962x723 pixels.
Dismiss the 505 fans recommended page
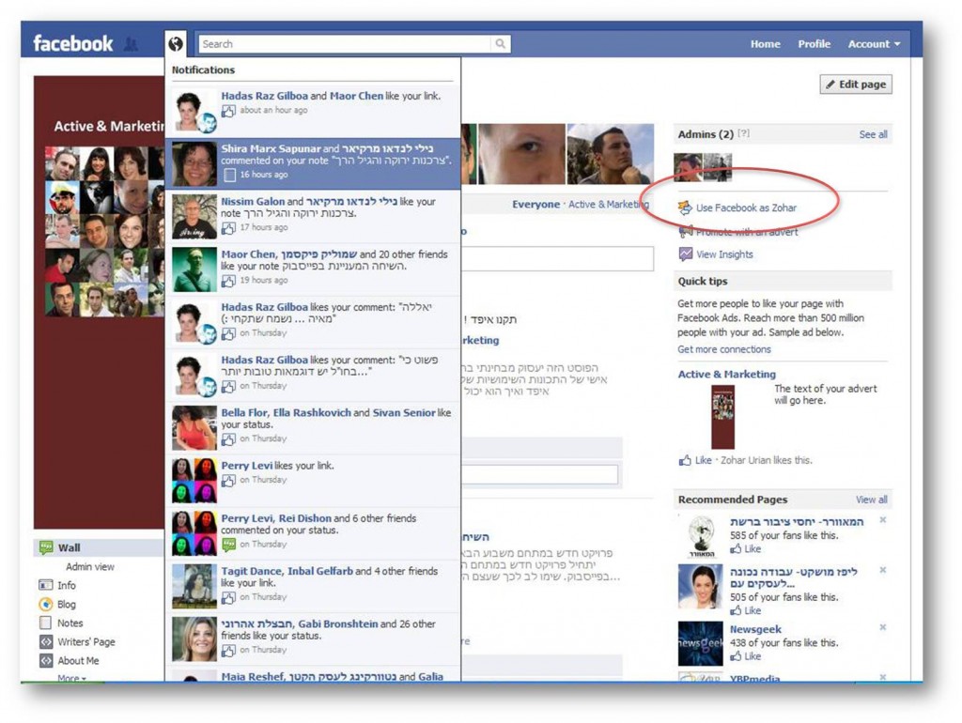point(882,570)
